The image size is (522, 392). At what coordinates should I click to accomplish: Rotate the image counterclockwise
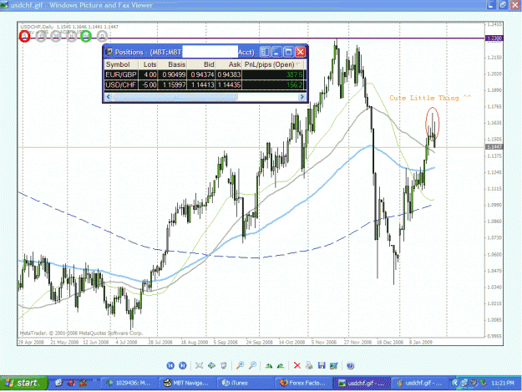(281, 366)
